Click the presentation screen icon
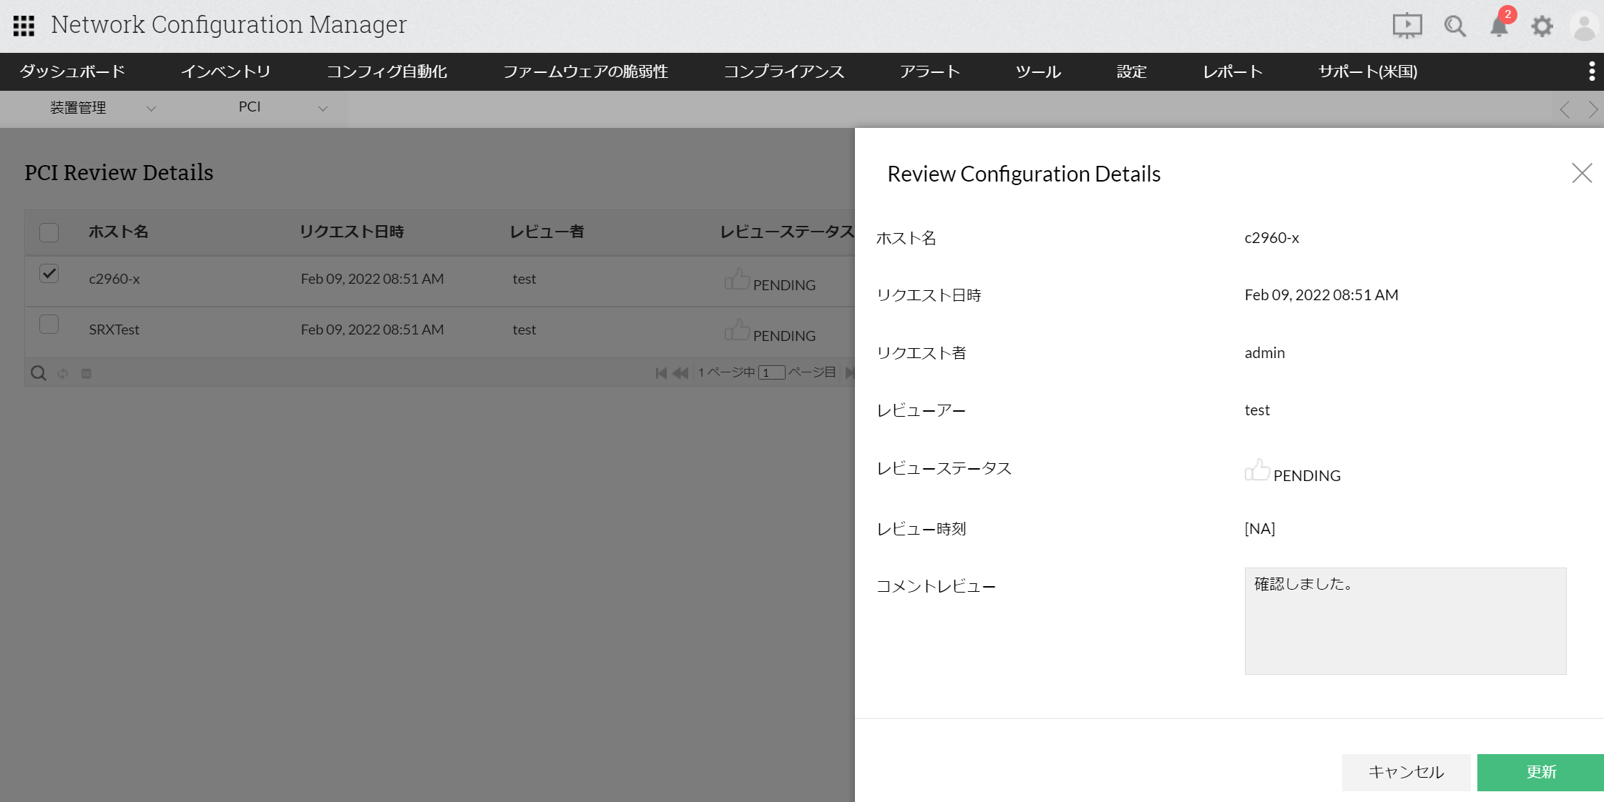 (1407, 26)
